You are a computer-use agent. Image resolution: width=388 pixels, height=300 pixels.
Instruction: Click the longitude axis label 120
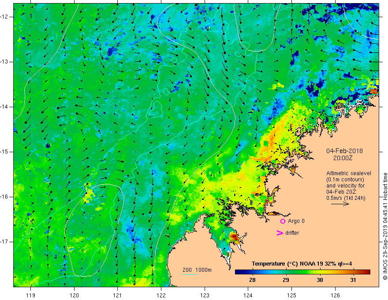[74, 295]
